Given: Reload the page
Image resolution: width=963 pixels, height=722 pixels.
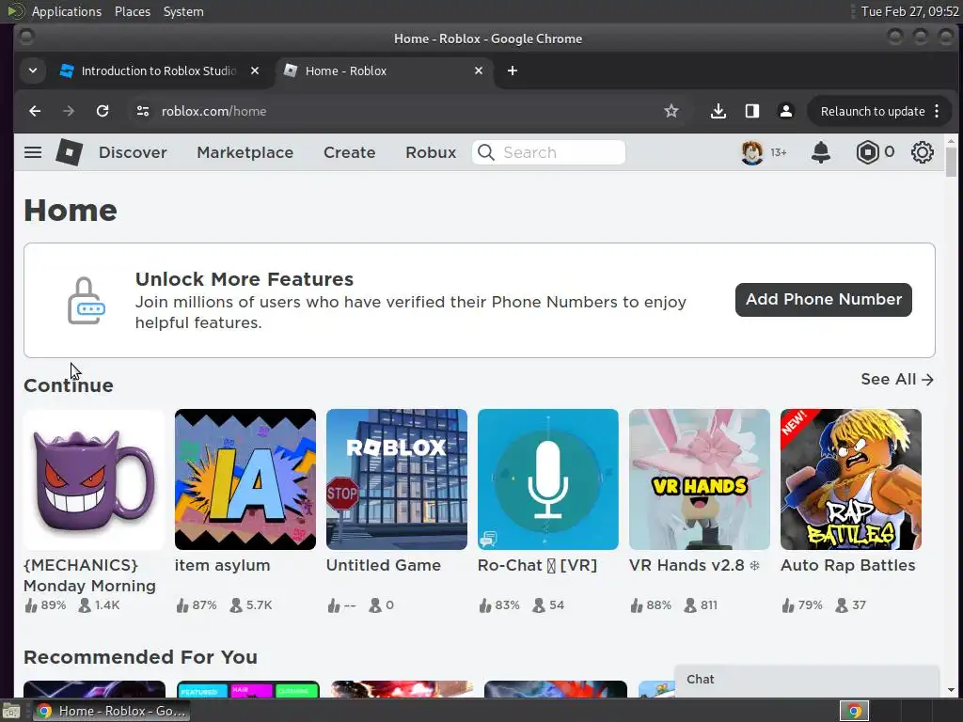Looking at the screenshot, I should pos(103,111).
